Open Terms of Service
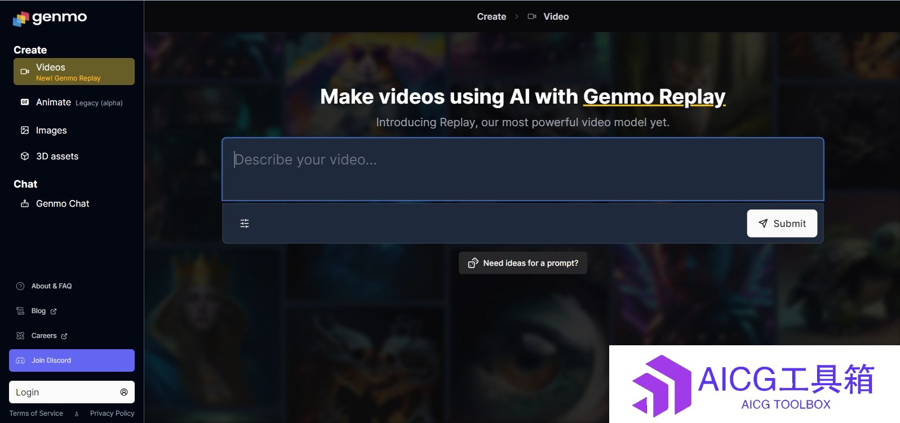The image size is (900, 423). point(36,413)
